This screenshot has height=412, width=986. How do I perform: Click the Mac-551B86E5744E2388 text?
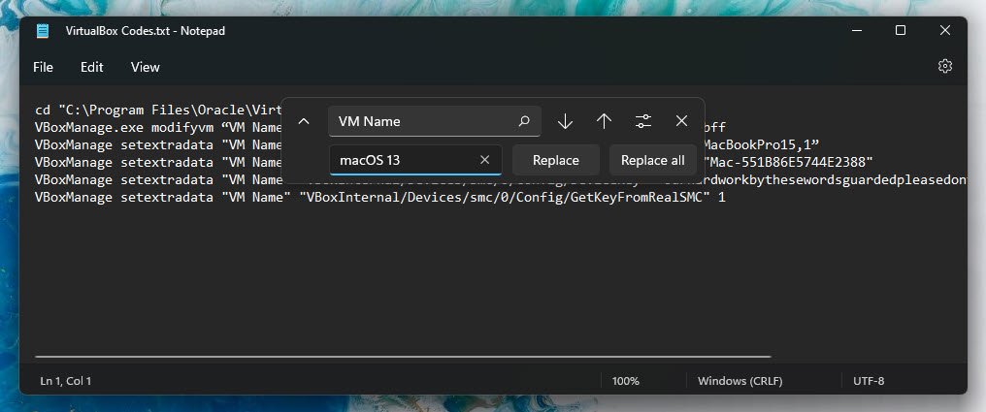(790, 163)
